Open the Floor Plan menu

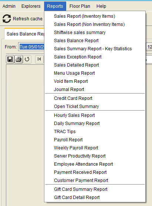tap(80, 6)
